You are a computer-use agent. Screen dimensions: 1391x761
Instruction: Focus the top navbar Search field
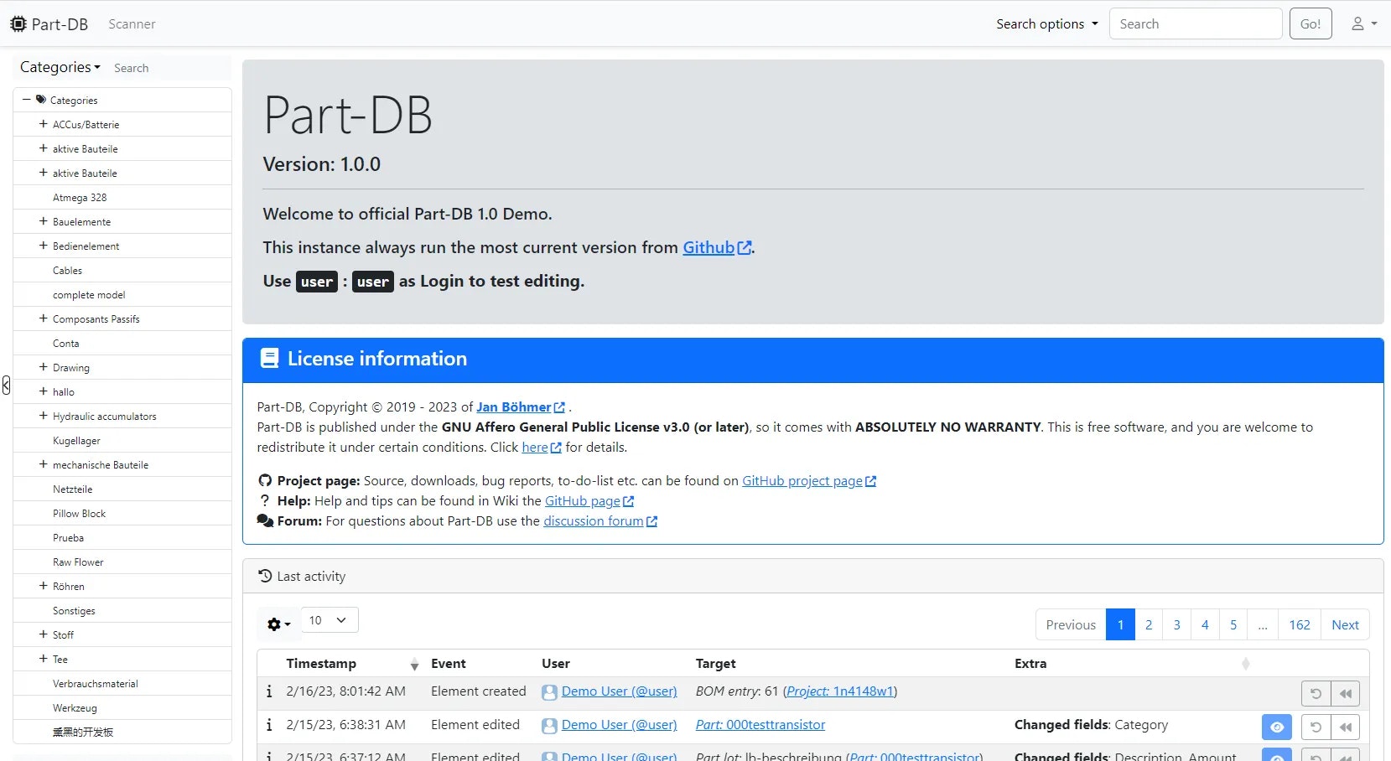click(1196, 24)
